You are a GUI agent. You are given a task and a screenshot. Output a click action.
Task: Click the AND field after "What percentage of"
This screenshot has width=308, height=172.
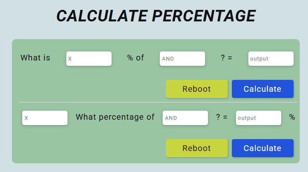tap(185, 118)
